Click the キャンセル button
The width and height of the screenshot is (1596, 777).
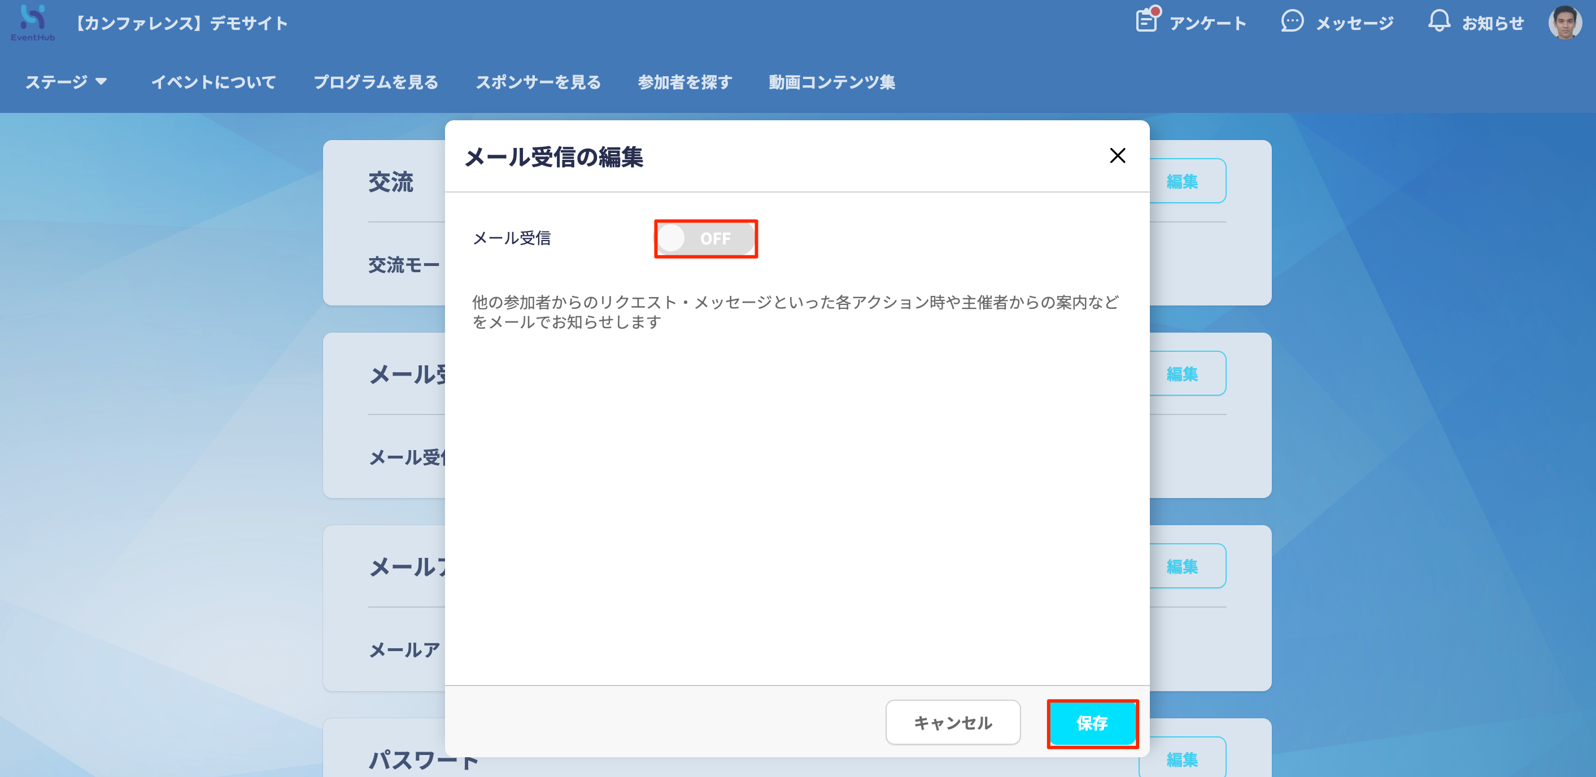click(953, 722)
